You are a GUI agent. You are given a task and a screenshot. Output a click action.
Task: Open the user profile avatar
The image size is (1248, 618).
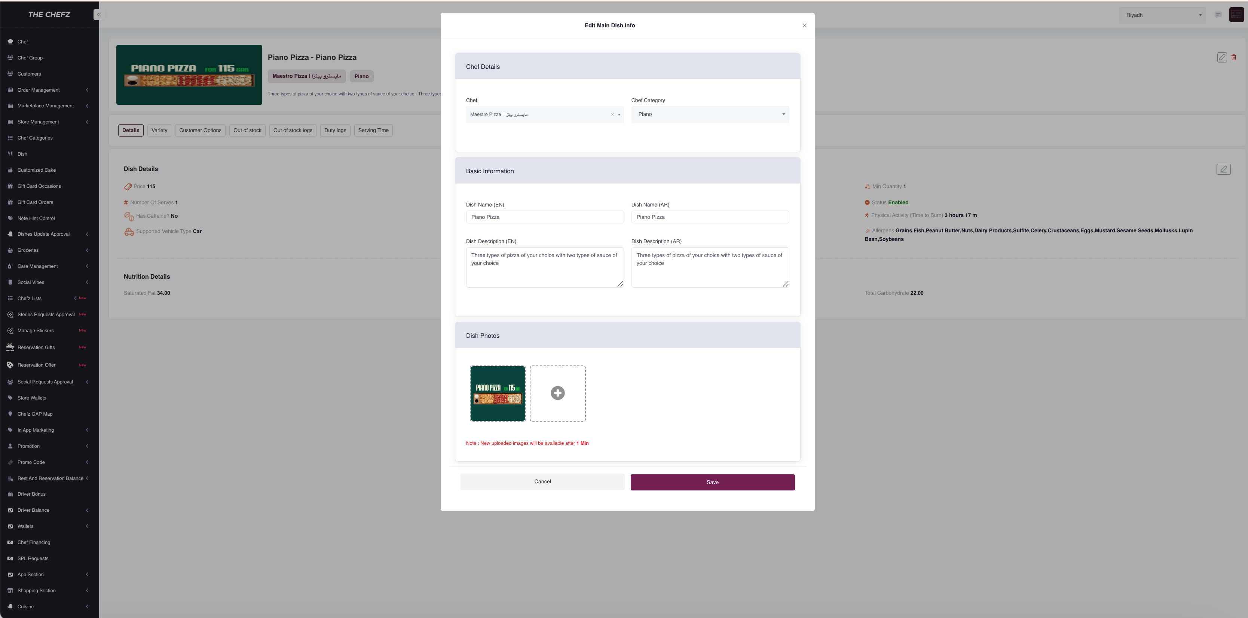click(1236, 15)
